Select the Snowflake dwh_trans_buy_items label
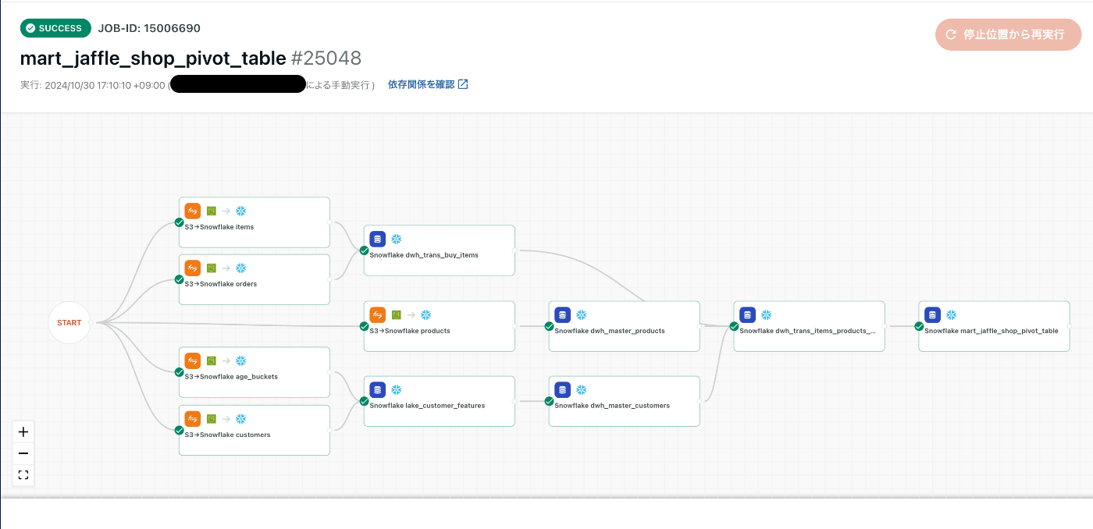Image resolution: width=1093 pixels, height=529 pixels. [x=424, y=255]
